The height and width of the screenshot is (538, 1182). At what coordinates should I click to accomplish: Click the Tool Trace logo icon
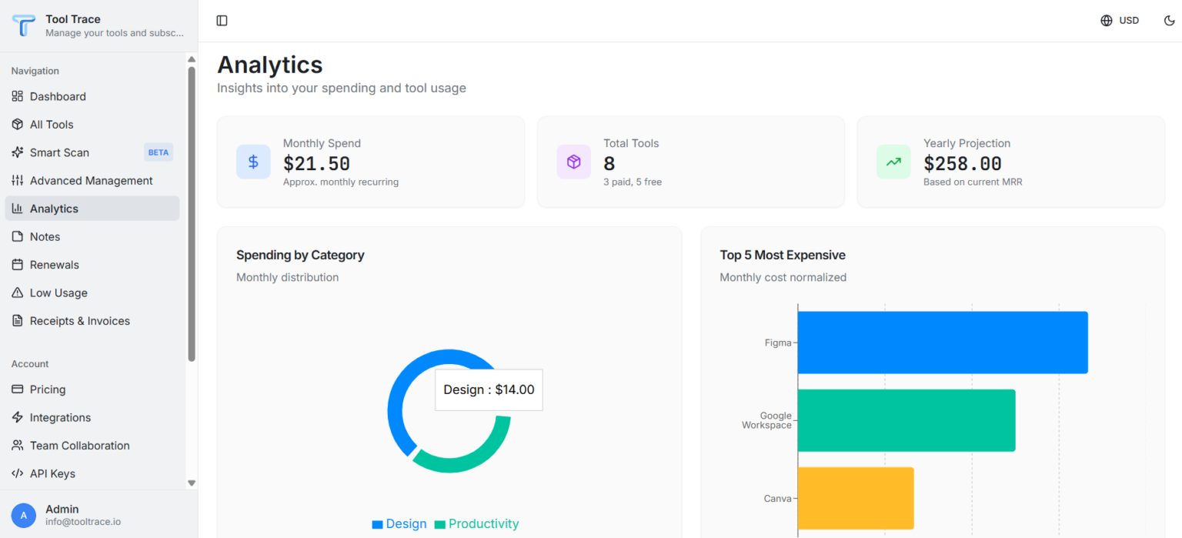click(x=24, y=25)
